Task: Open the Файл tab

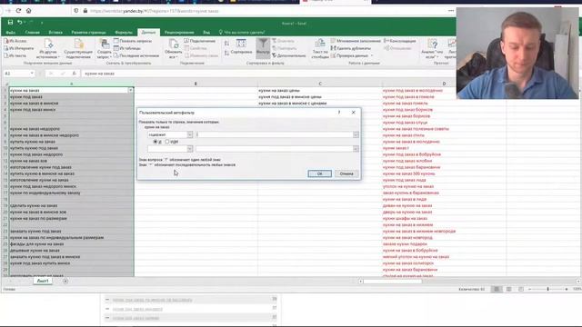Action: click(10, 33)
